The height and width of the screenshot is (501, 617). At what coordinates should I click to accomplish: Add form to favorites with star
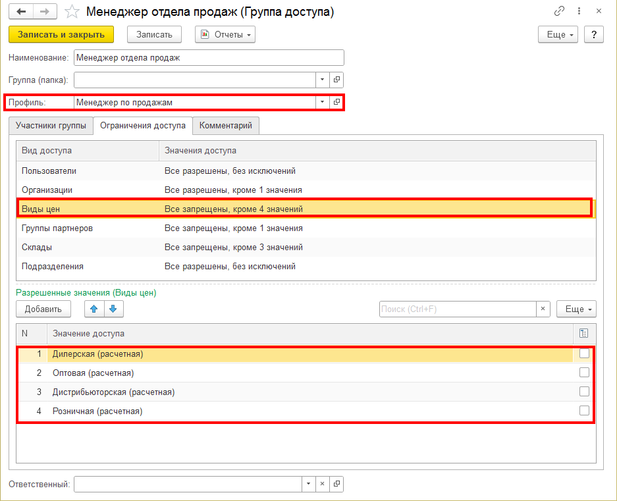click(x=73, y=12)
